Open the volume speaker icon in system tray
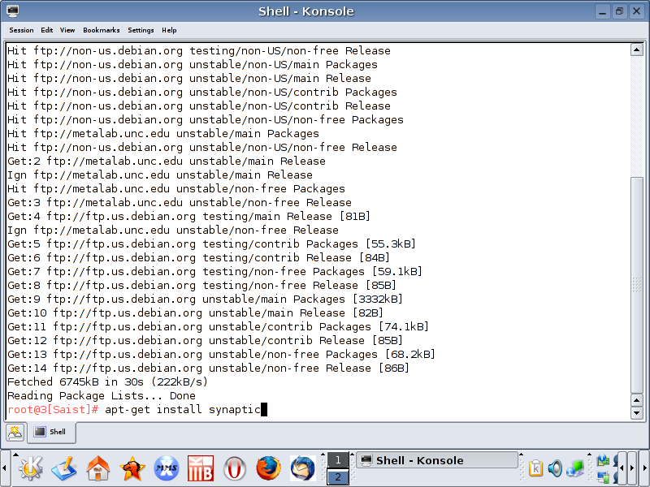Viewport: 650px width, 487px height. 556,468
